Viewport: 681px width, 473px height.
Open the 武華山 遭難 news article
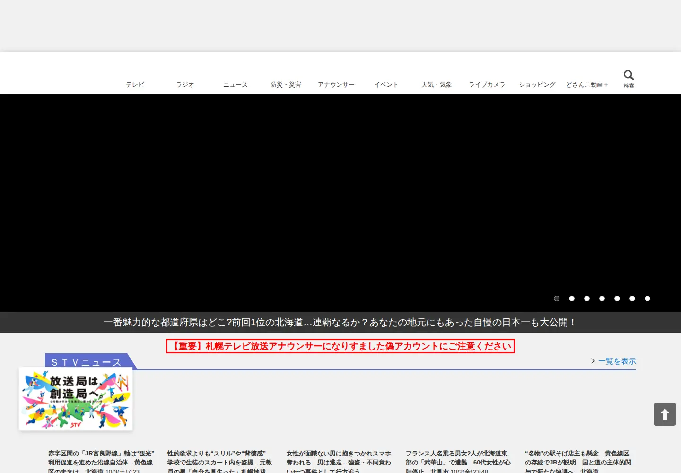tap(459, 462)
